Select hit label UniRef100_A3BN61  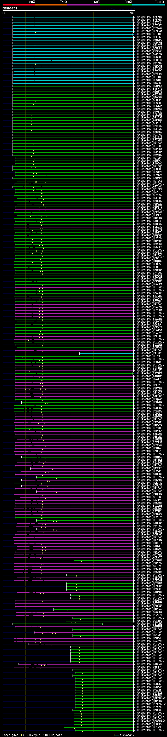pyautogui.click(x=150, y=109)
